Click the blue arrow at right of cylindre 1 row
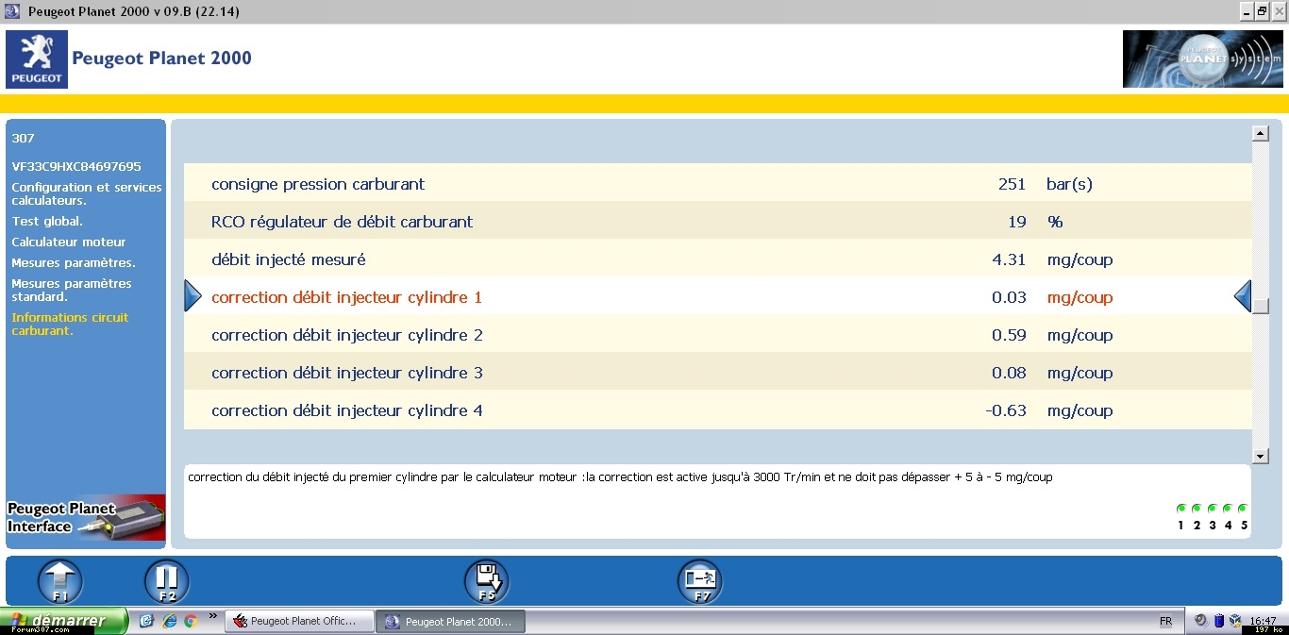The width and height of the screenshot is (1289, 635). (1243, 296)
